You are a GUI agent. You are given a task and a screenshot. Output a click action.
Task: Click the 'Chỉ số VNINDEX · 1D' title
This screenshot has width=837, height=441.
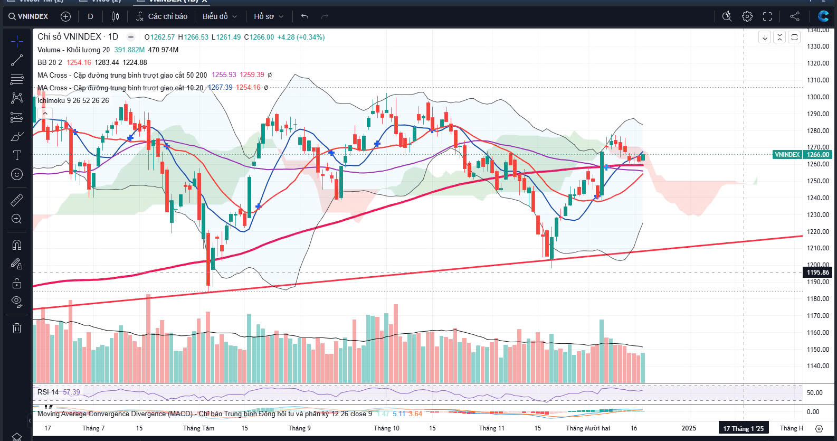coord(78,37)
